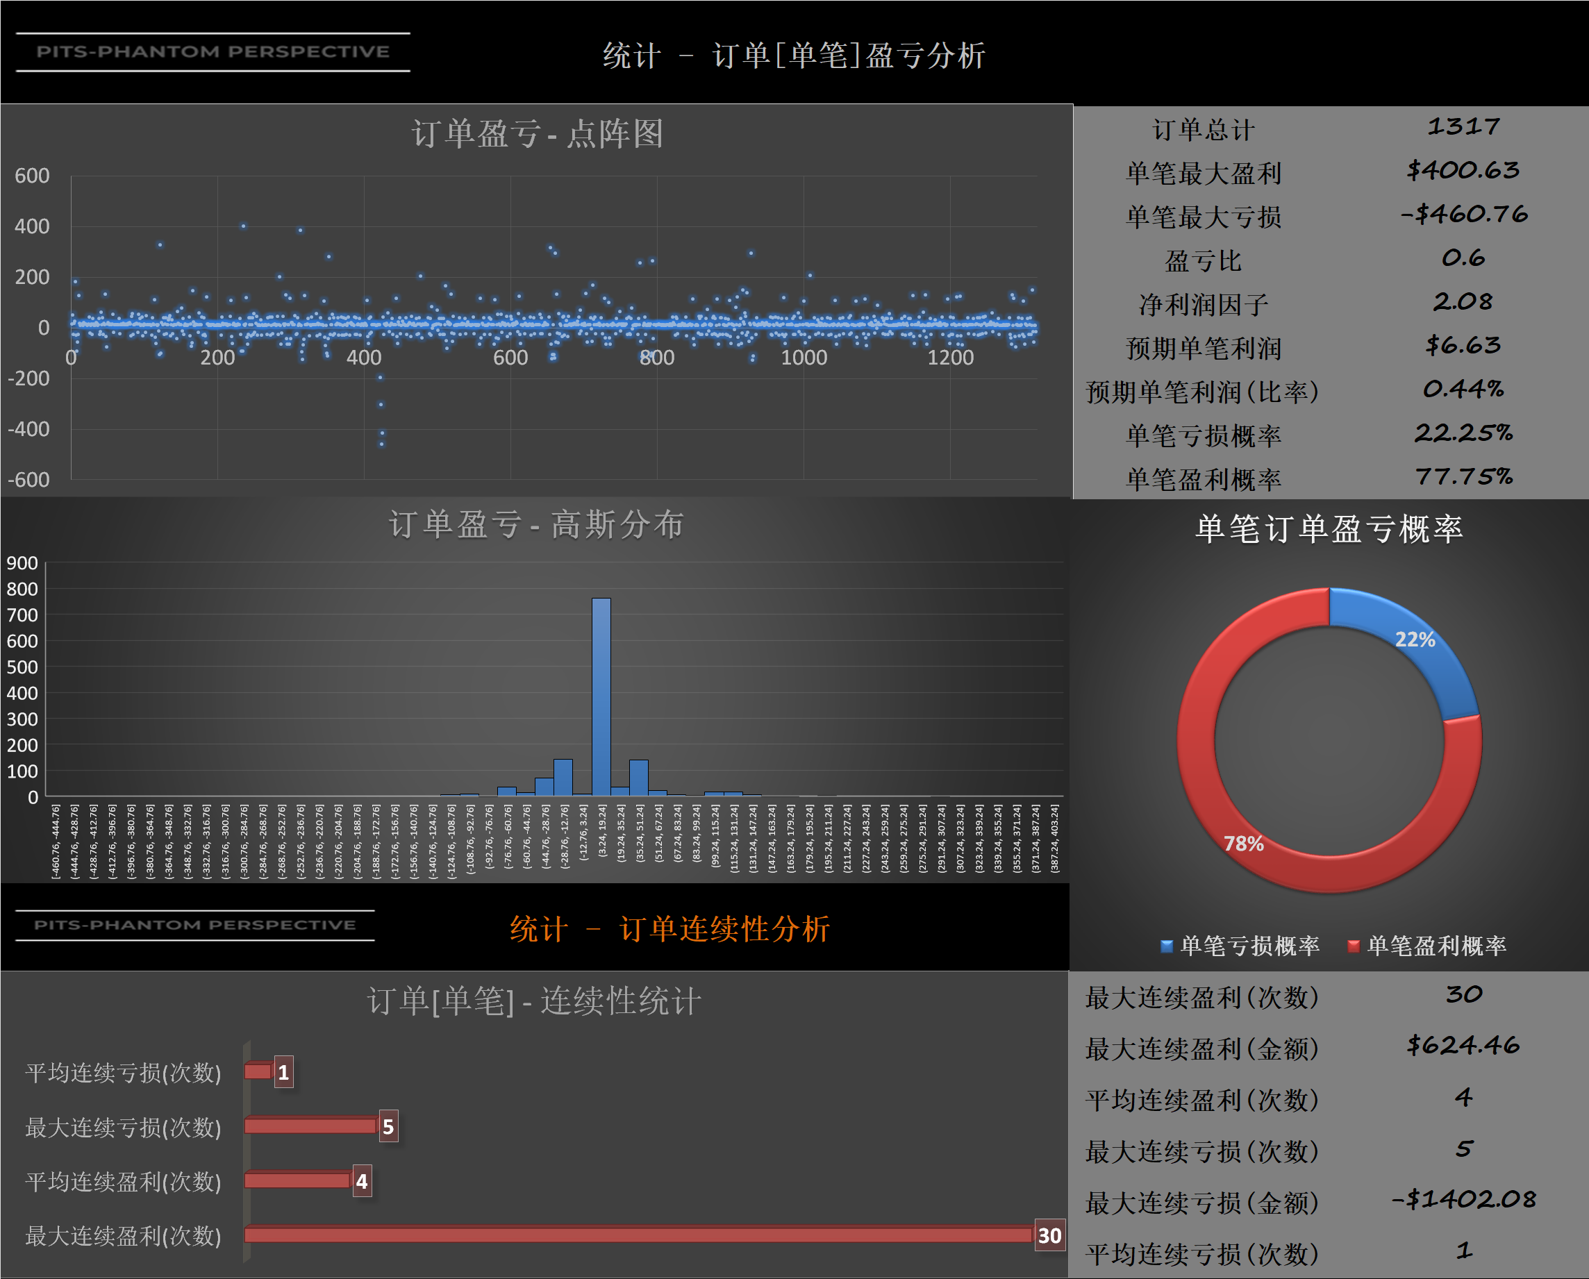
Task: Click the 最大连续亏损(金额) label
Action: [1202, 1203]
